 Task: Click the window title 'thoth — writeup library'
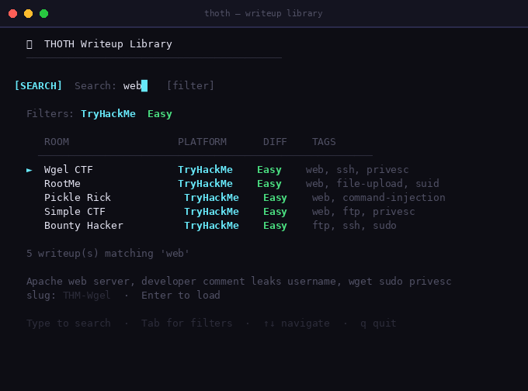coord(263,13)
